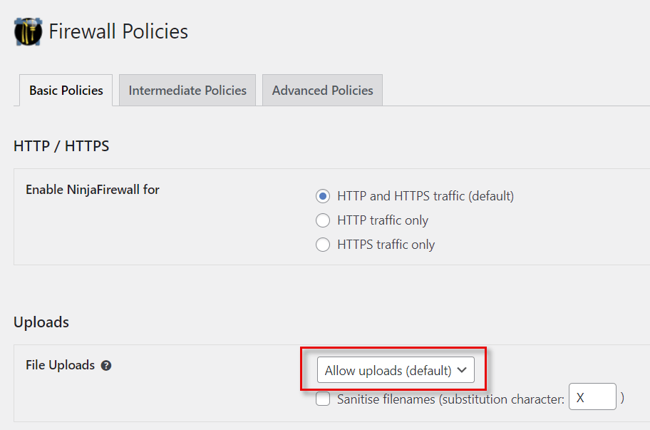Open the Intermediate Policies tab
650x430 pixels.
187,91
